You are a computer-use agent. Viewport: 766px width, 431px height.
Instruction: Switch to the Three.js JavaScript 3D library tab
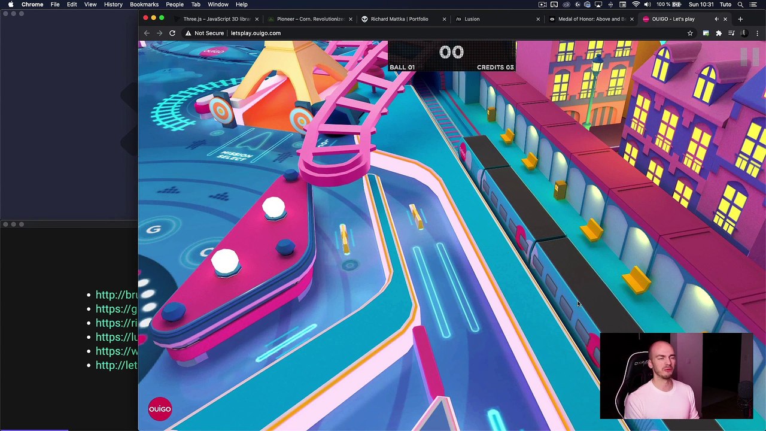215,19
